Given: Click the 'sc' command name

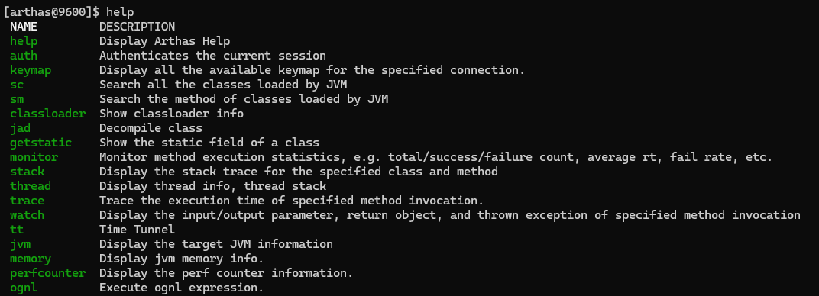Looking at the screenshot, I should click(17, 85).
